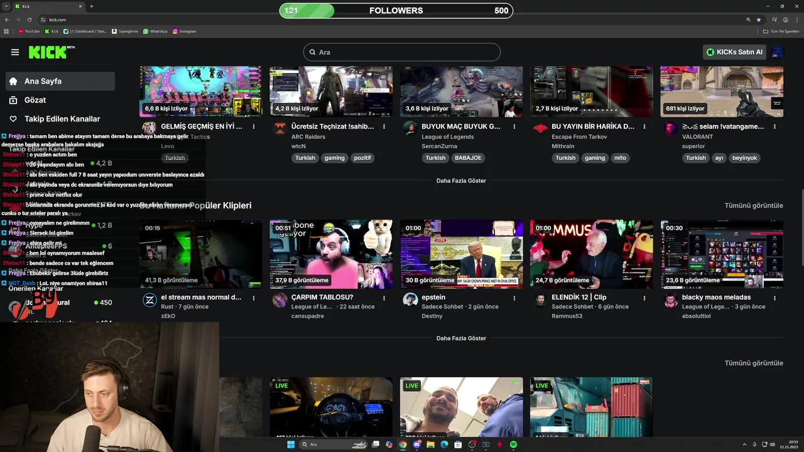Viewport: 804px width, 452px height.
Task: Open ÇARPIM TABLOSU clip thumbnail
Action: click(331, 254)
